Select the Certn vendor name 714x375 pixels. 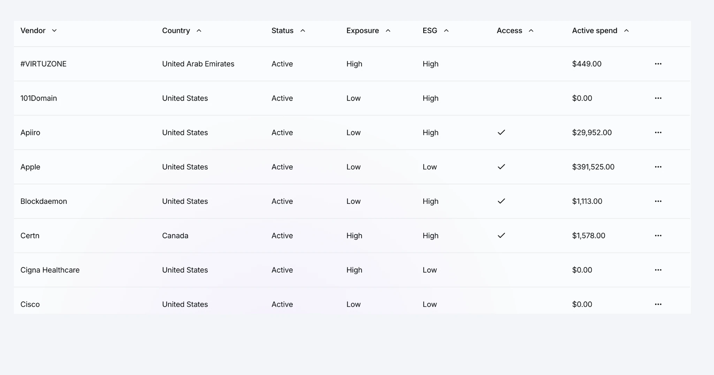pyautogui.click(x=30, y=236)
